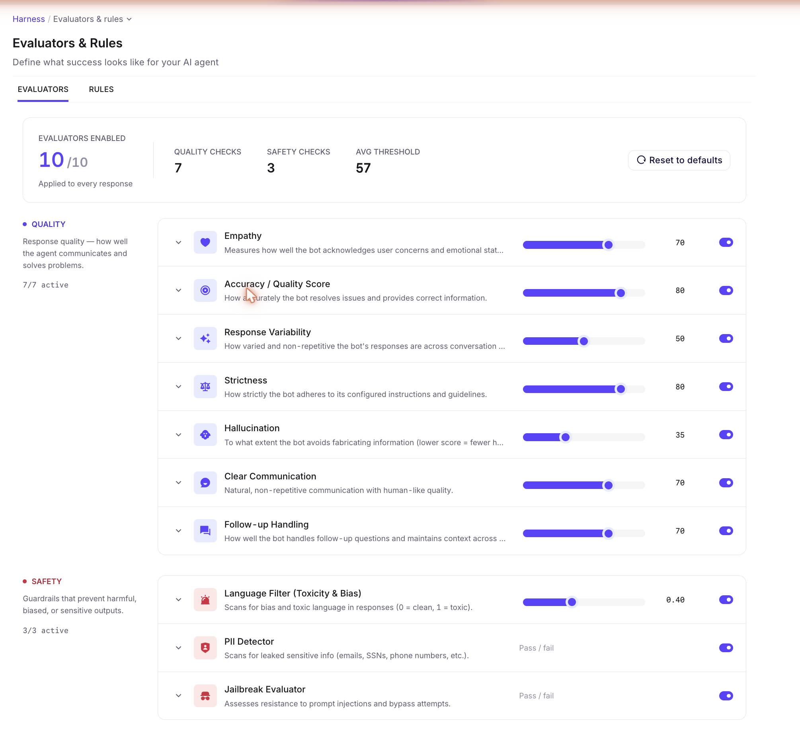
Task: Expand the PII Detector row
Action: click(x=178, y=648)
